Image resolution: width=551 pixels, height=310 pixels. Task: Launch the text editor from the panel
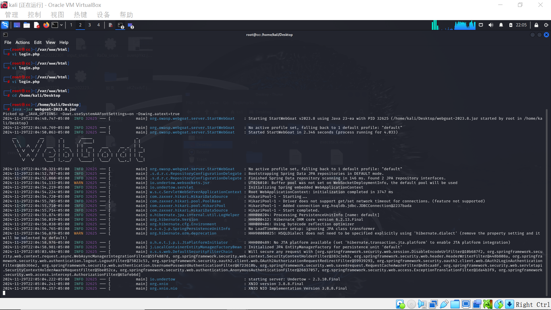point(36,25)
